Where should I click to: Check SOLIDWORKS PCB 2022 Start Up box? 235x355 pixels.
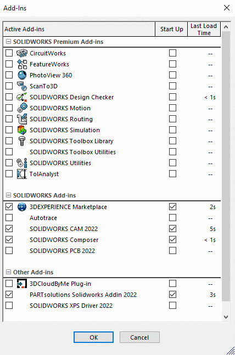172,251
